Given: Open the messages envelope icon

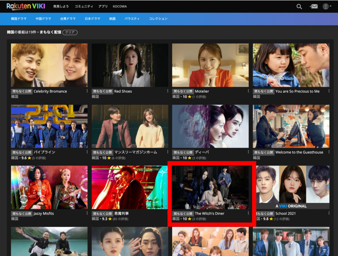Looking at the screenshot, I should (x=314, y=7).
